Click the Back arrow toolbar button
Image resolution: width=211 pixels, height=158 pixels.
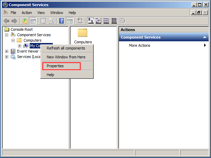(6, 21)
